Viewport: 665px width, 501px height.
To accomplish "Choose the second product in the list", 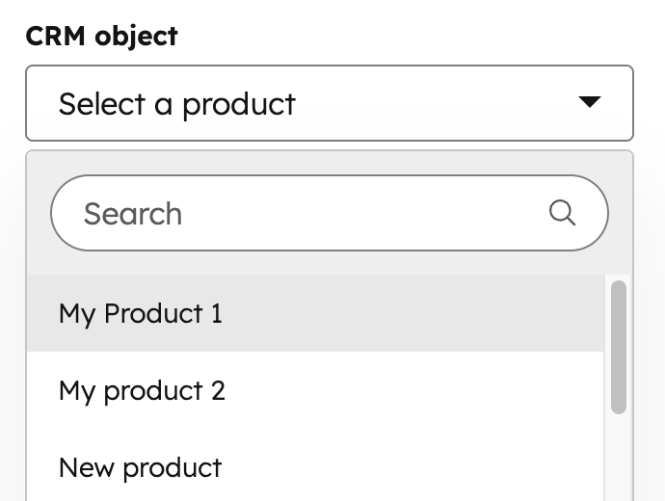I will click(x=142, y=390).
